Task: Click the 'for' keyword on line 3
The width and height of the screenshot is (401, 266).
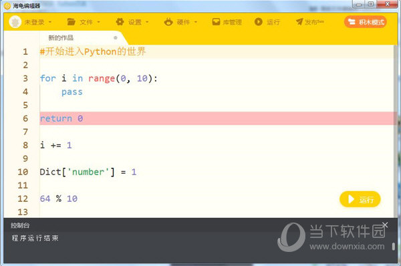Action: pyautogui.click(x=48, y=78)
